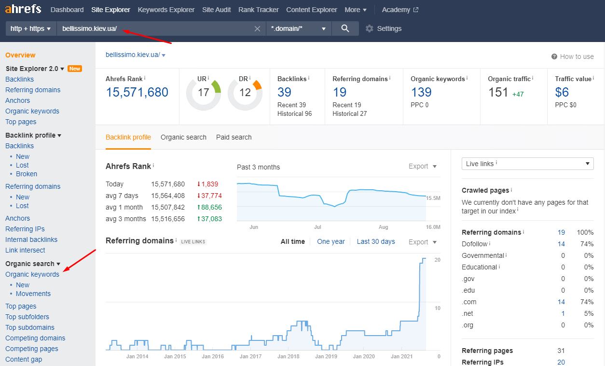This screenshot has width=605, height=366.
Task: Select Last 30 days chart range
Action: pos(376,241)
